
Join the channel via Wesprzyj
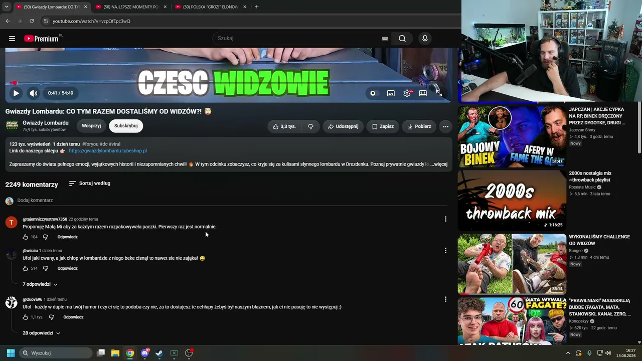91,126
